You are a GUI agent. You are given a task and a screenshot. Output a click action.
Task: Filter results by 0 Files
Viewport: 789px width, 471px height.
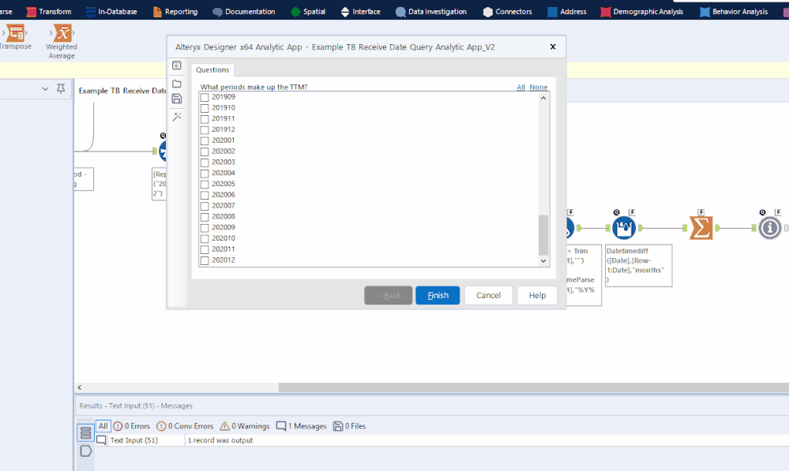click(x=349, y=426)
